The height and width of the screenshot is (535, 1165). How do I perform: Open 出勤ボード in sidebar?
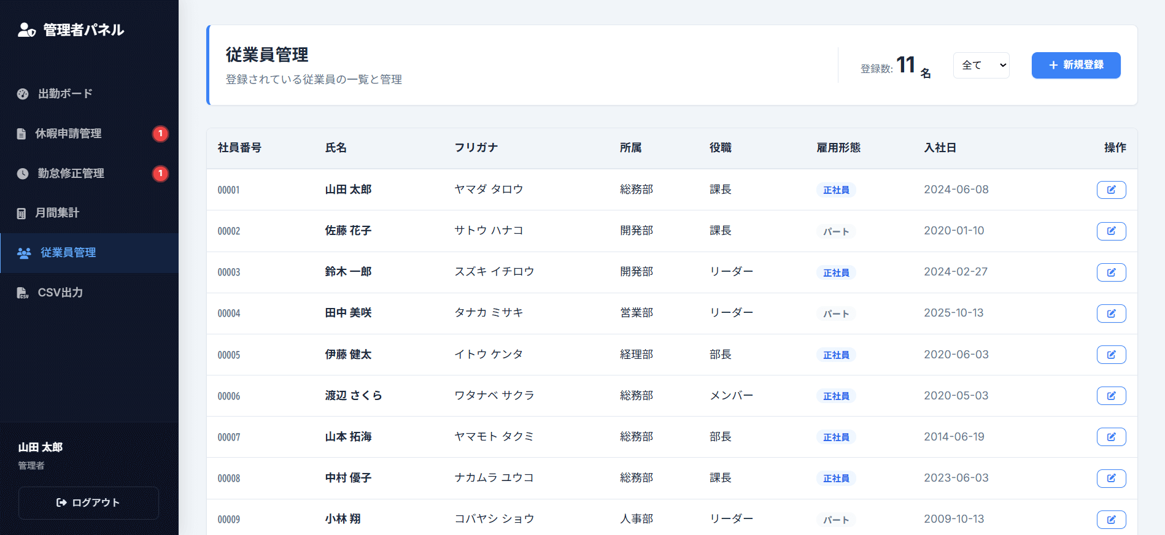[x=65, y=94]
